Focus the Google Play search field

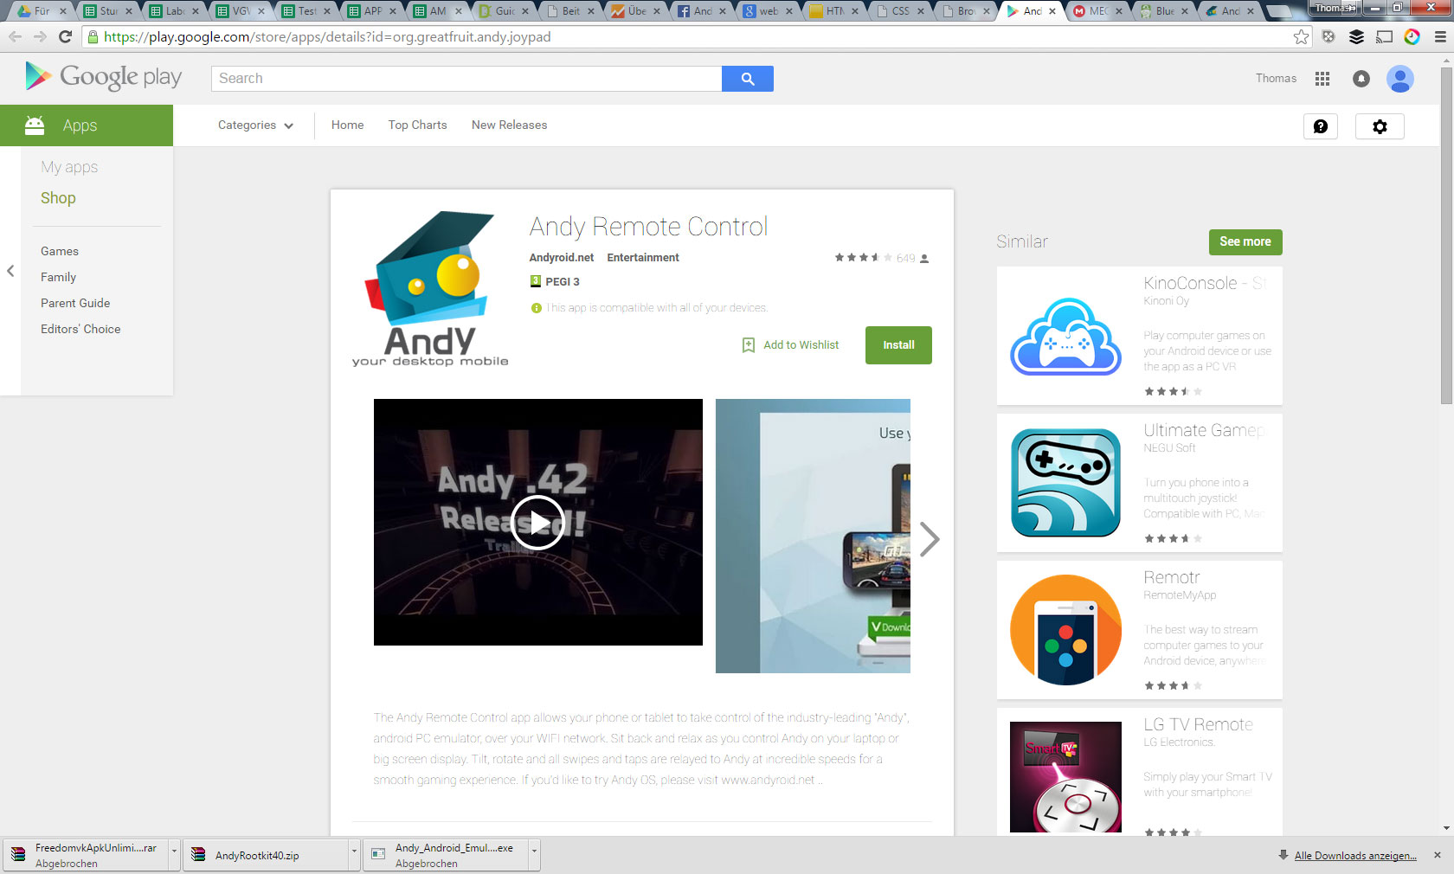(x=466, y=79)
